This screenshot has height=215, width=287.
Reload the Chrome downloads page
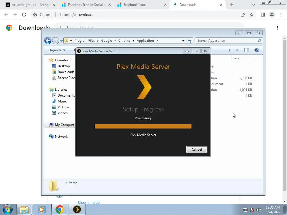tap(24, 15)
